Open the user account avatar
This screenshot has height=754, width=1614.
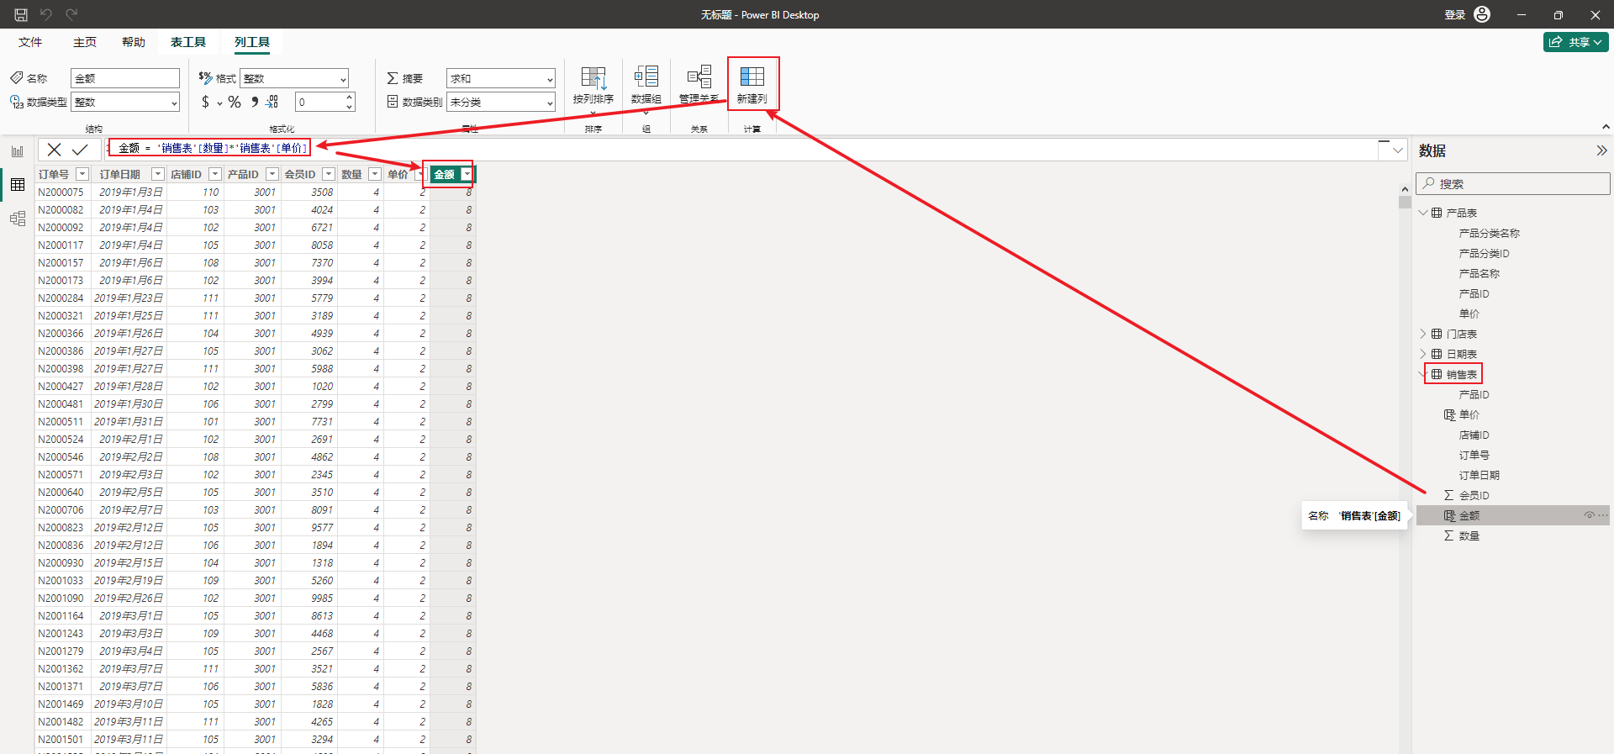pyautogui.click(x=1482, y=14)
